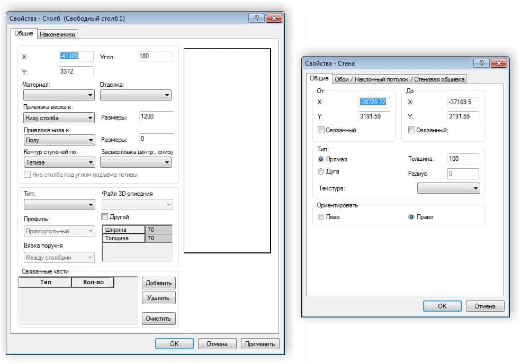This screenshot has width=521, height=364.
Task: Expand the Контур ступеней по dropdown
Action: click(59, 163)
